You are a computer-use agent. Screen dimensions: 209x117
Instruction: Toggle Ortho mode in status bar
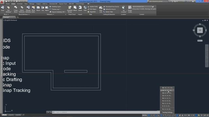tap(159, 115)
